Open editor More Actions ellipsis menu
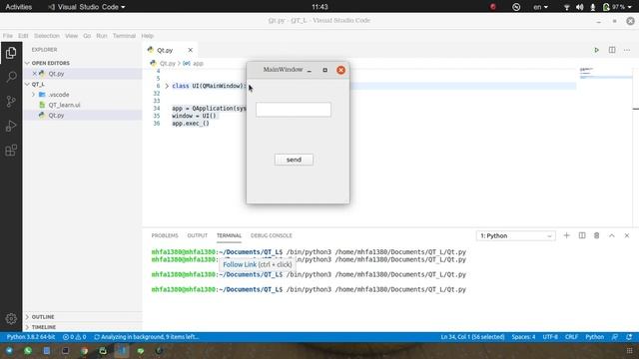 click(x=627, y=50)
